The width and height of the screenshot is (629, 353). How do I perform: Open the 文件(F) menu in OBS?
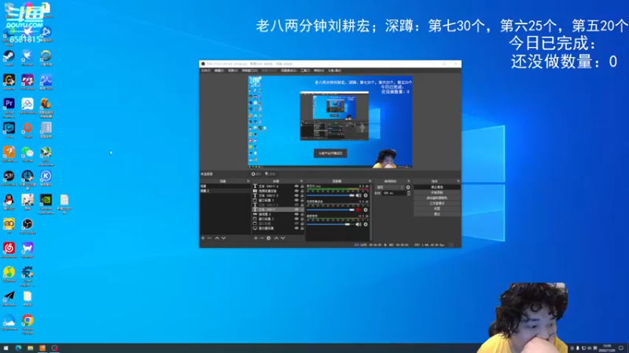[x=205, y=71]
